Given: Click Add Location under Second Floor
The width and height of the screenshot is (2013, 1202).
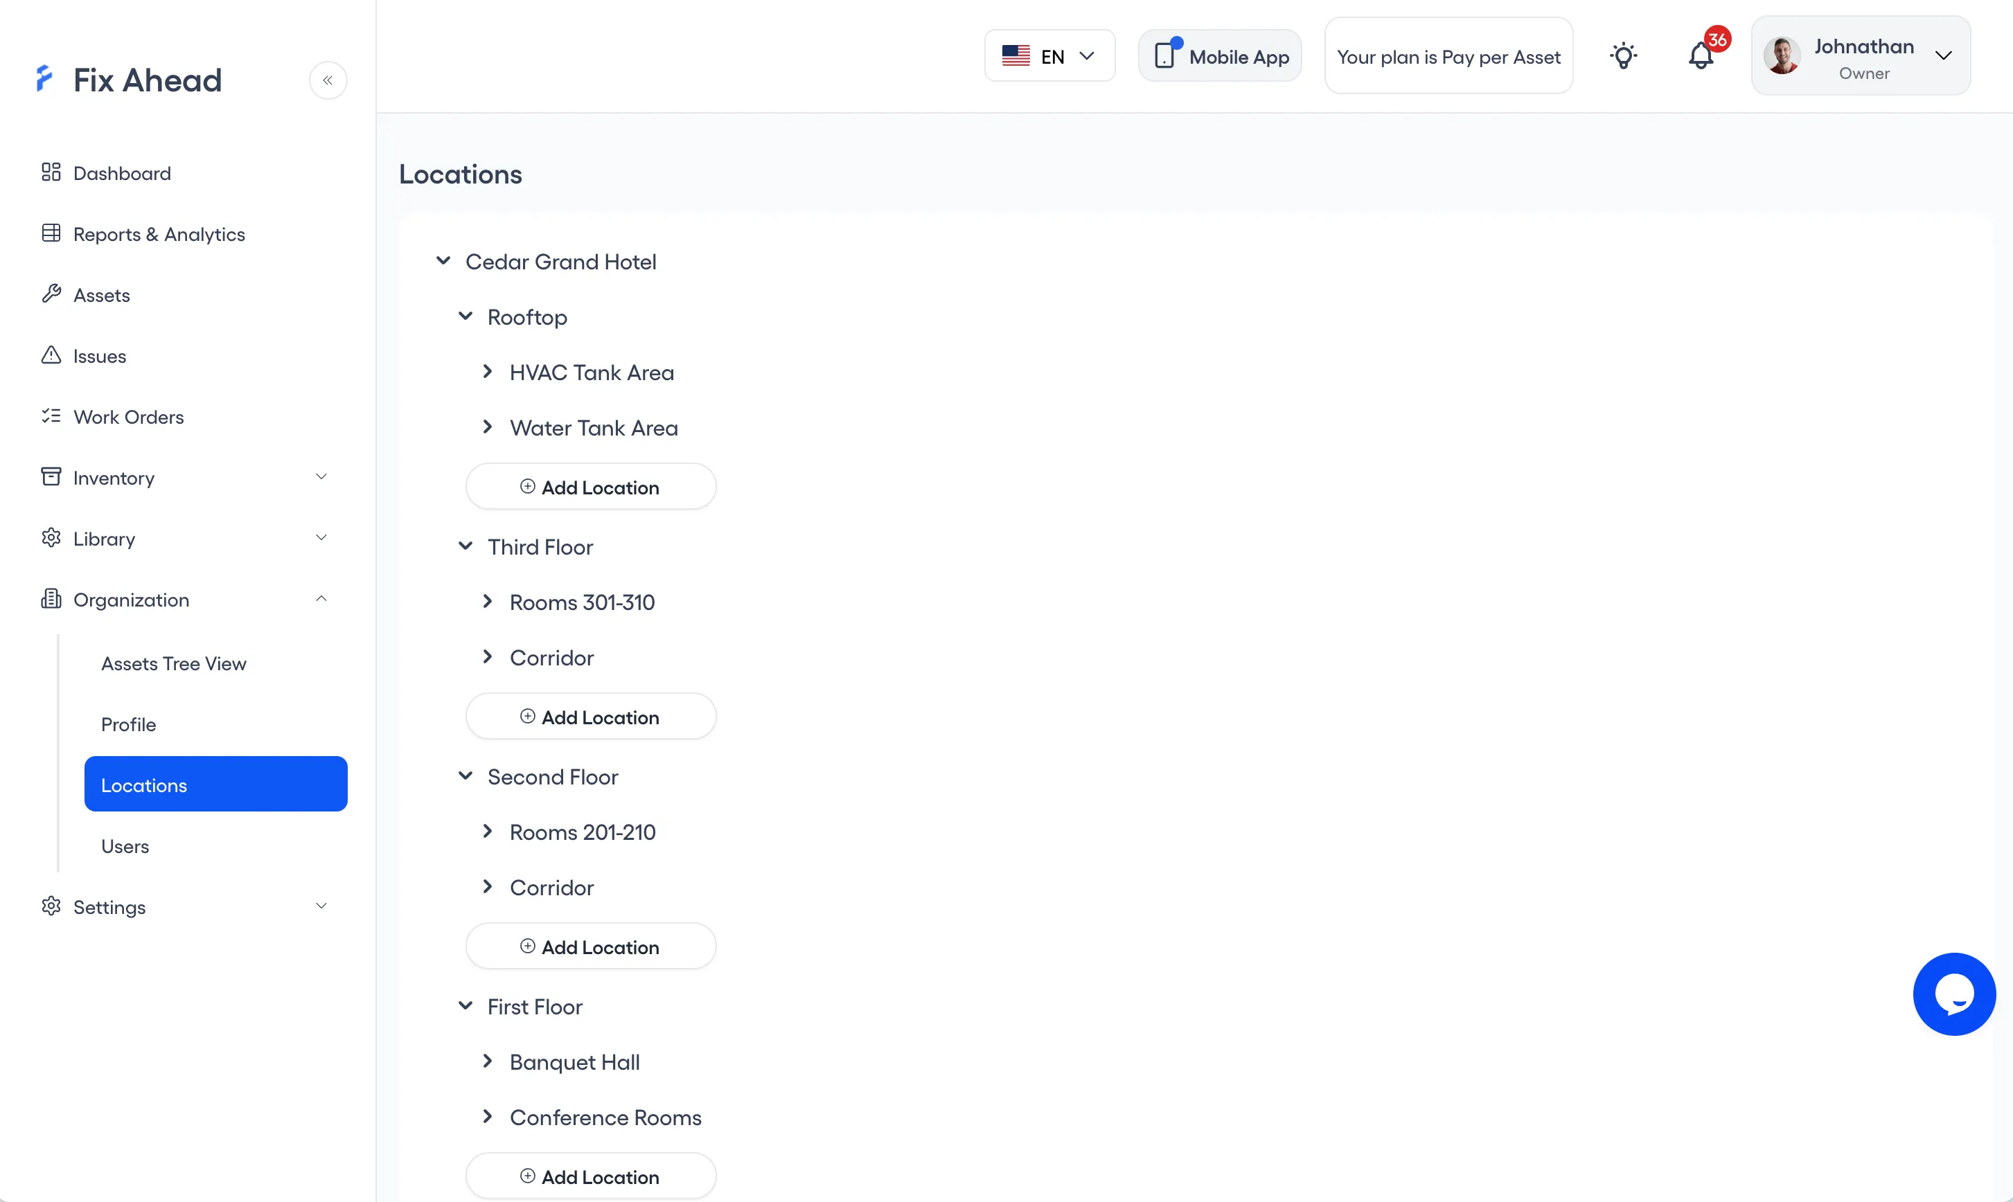Looking at the screenshot, I should coord(591,946).
